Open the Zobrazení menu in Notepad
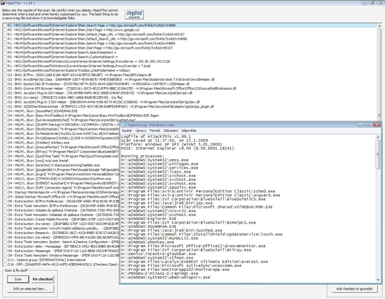The height and width of the screenshot is (299, 385). point(171,130)
